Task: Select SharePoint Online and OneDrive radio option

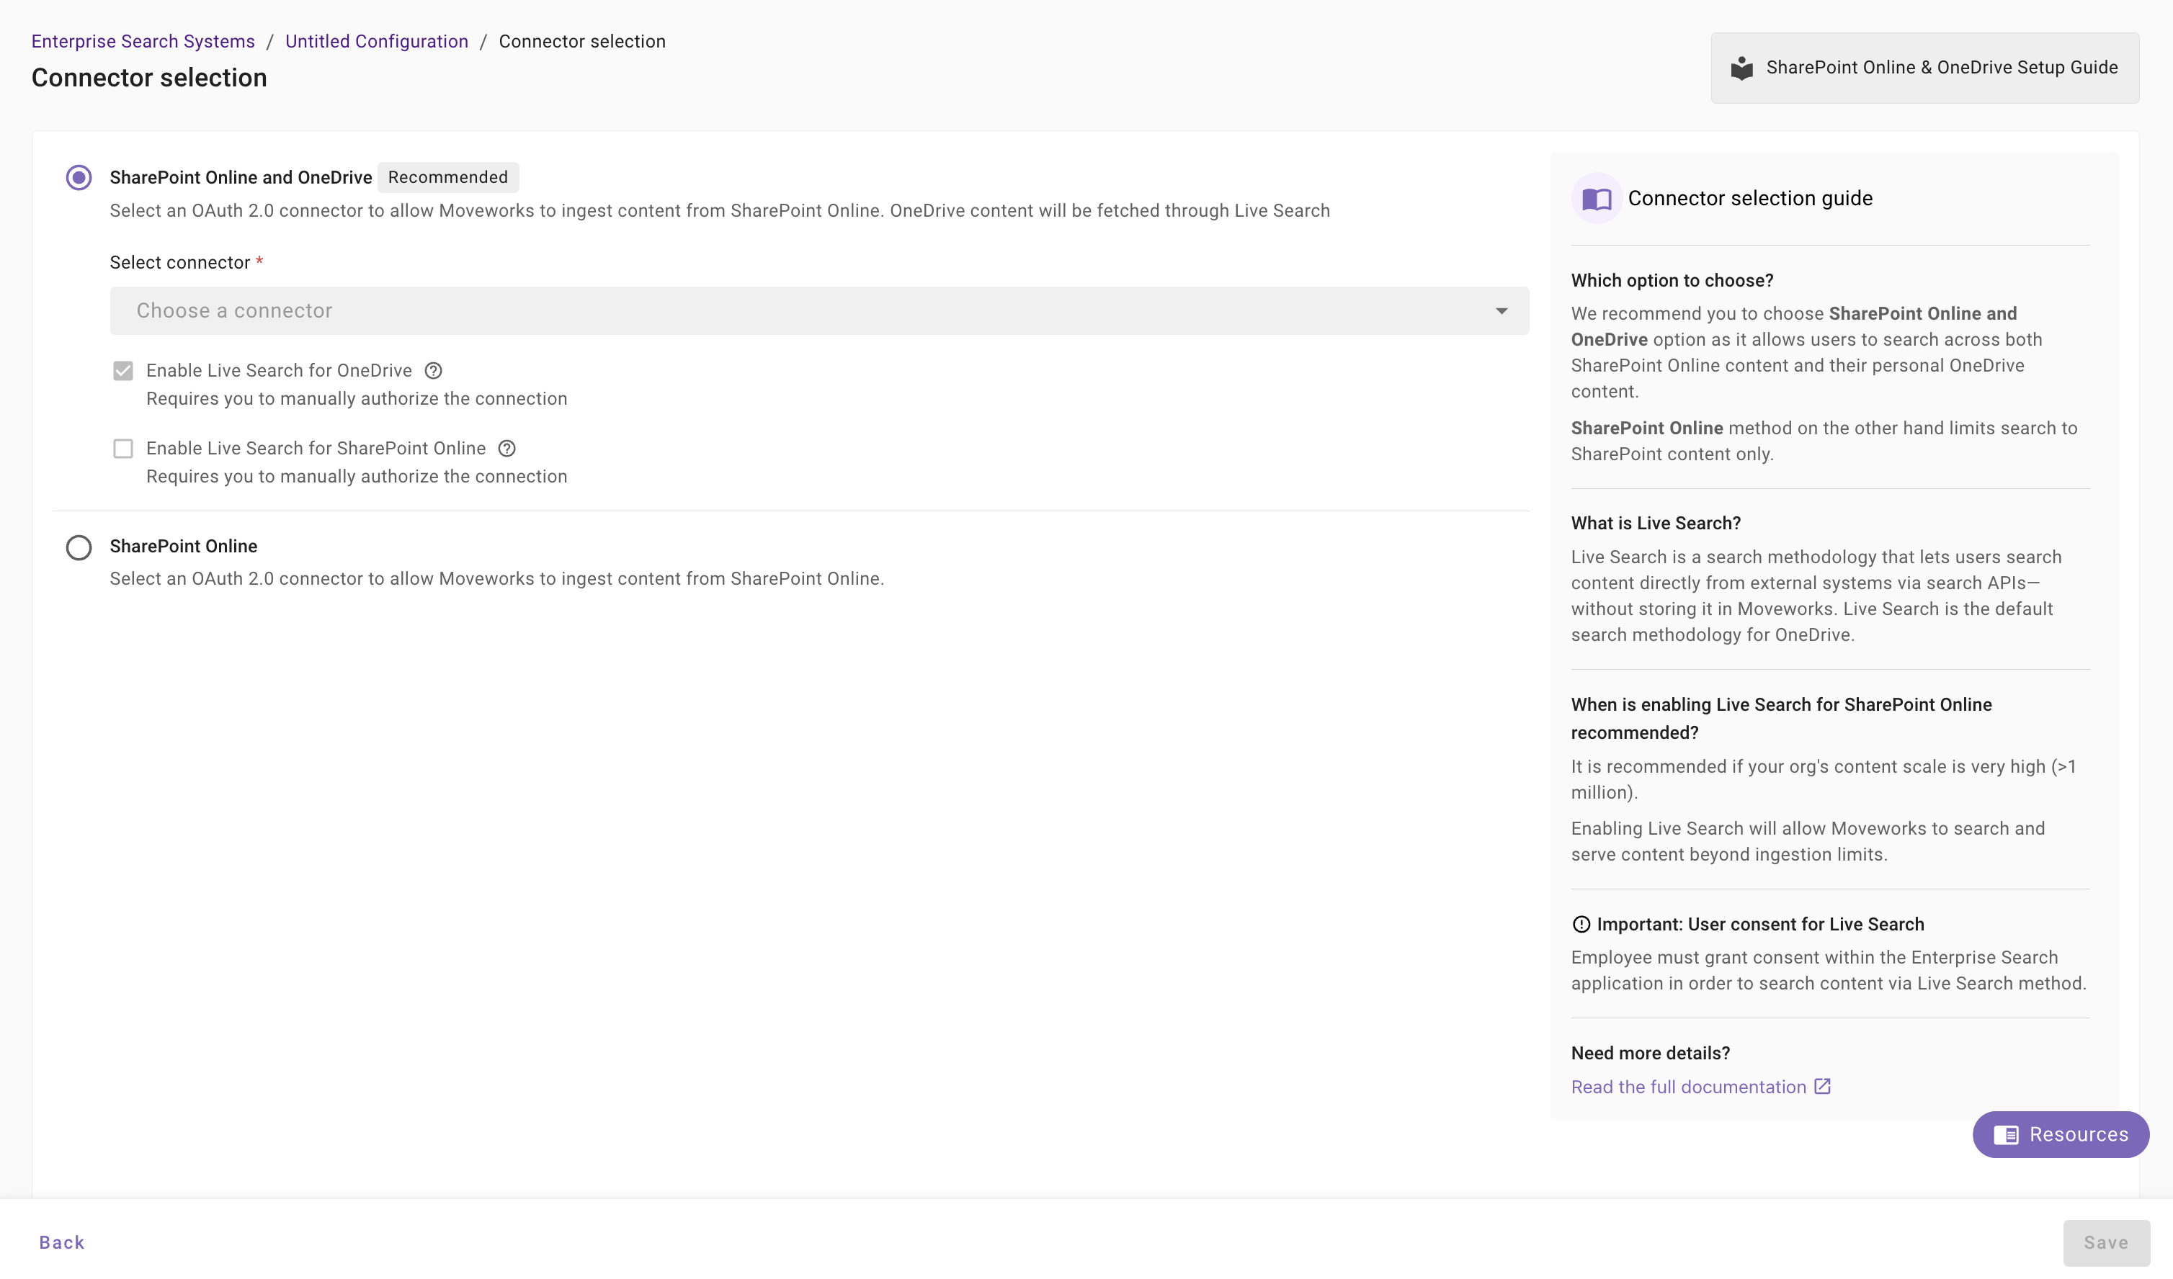Action: point(79,178)
